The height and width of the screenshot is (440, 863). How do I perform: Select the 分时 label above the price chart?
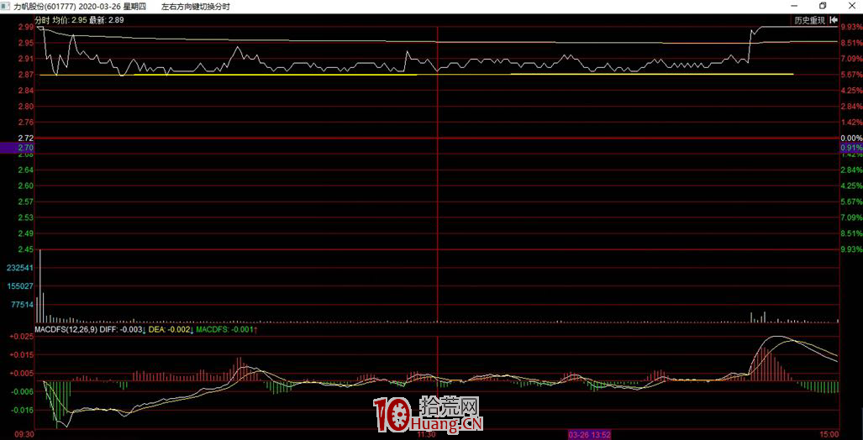pos(43,20)
